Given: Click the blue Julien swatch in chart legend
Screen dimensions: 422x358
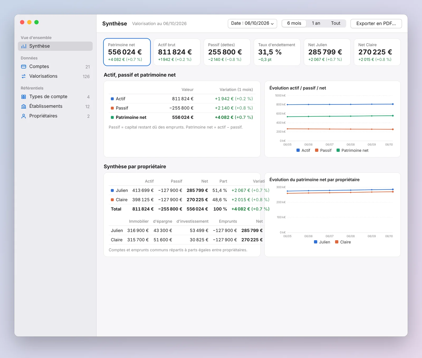Looking at the screenshot, I should tap(316, 242).
